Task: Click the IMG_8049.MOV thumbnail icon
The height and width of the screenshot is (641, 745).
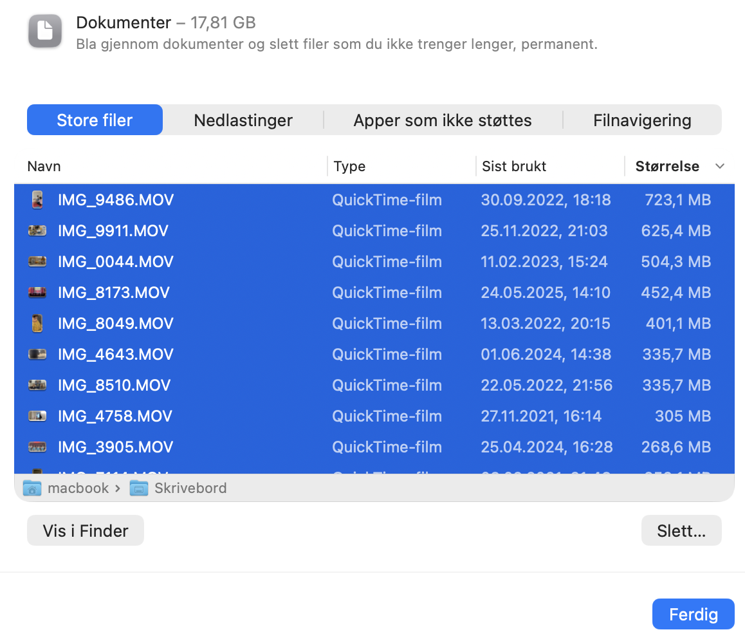Action: tap(37, 324)
